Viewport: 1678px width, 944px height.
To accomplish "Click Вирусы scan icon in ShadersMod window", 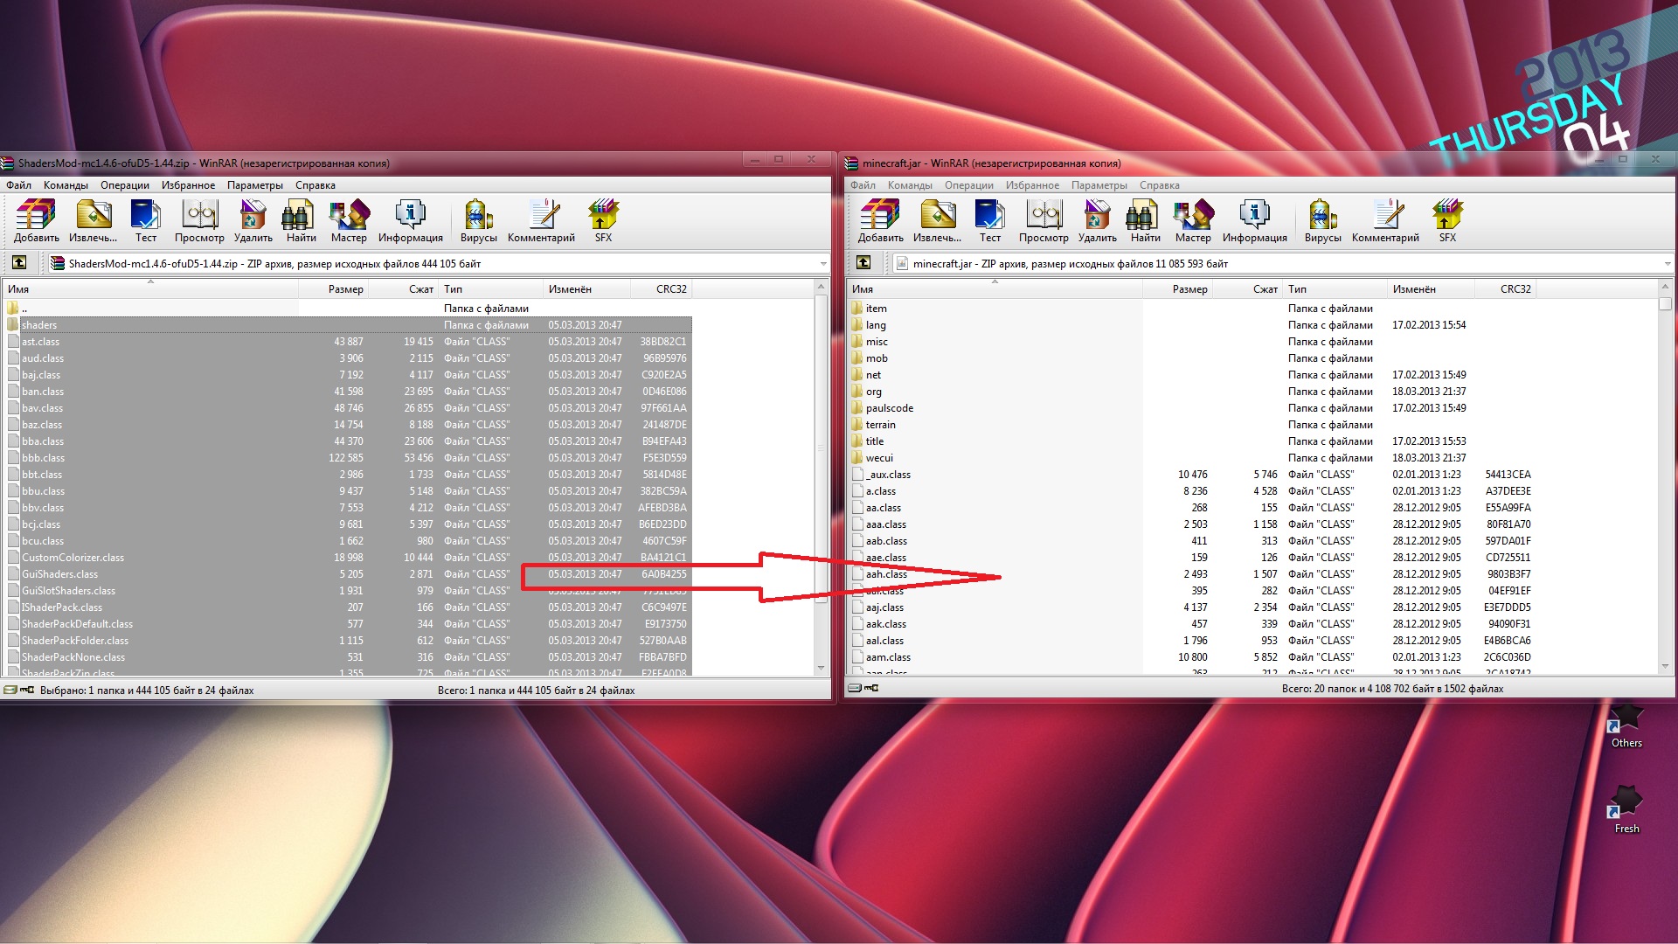I will [x=478, y=220].
